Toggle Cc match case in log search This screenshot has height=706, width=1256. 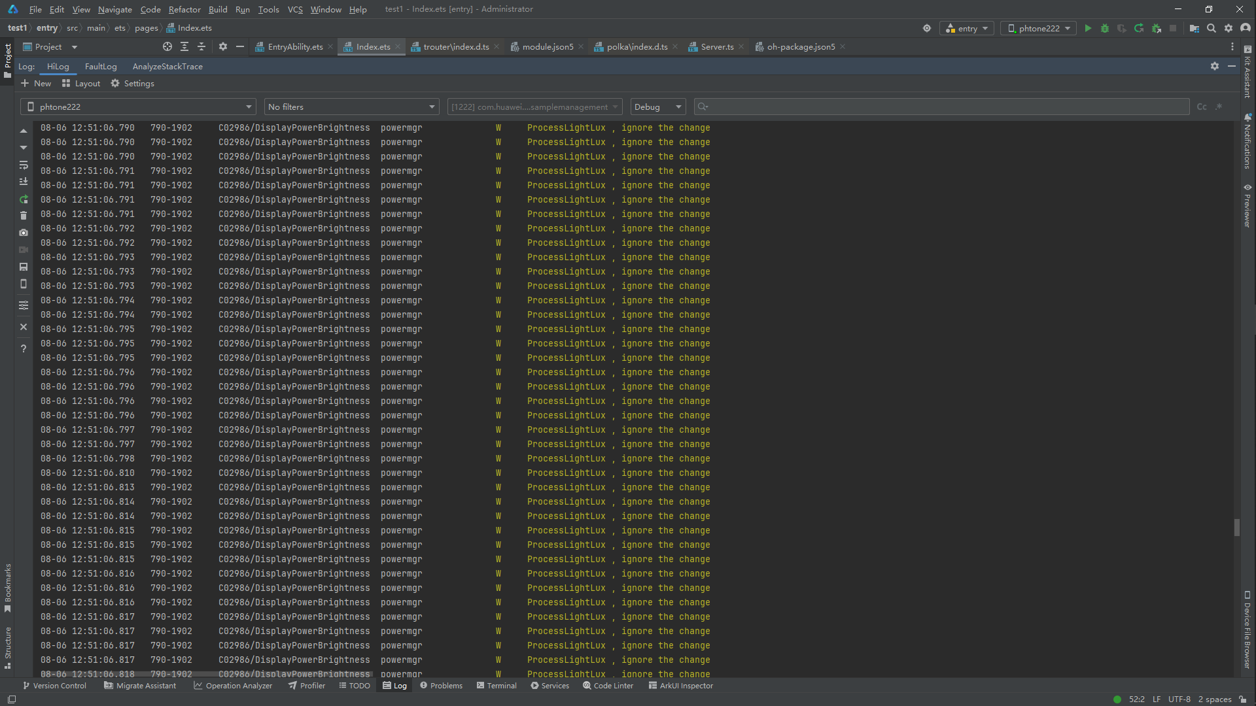coord(1202,107)
